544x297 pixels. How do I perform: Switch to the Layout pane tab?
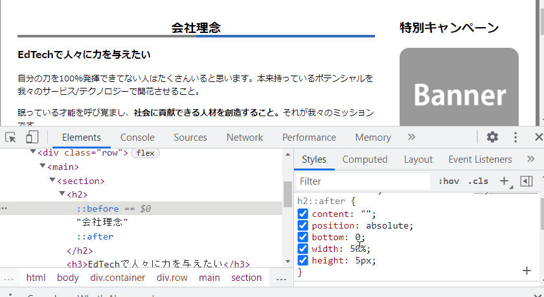click(x=418, y=159)
